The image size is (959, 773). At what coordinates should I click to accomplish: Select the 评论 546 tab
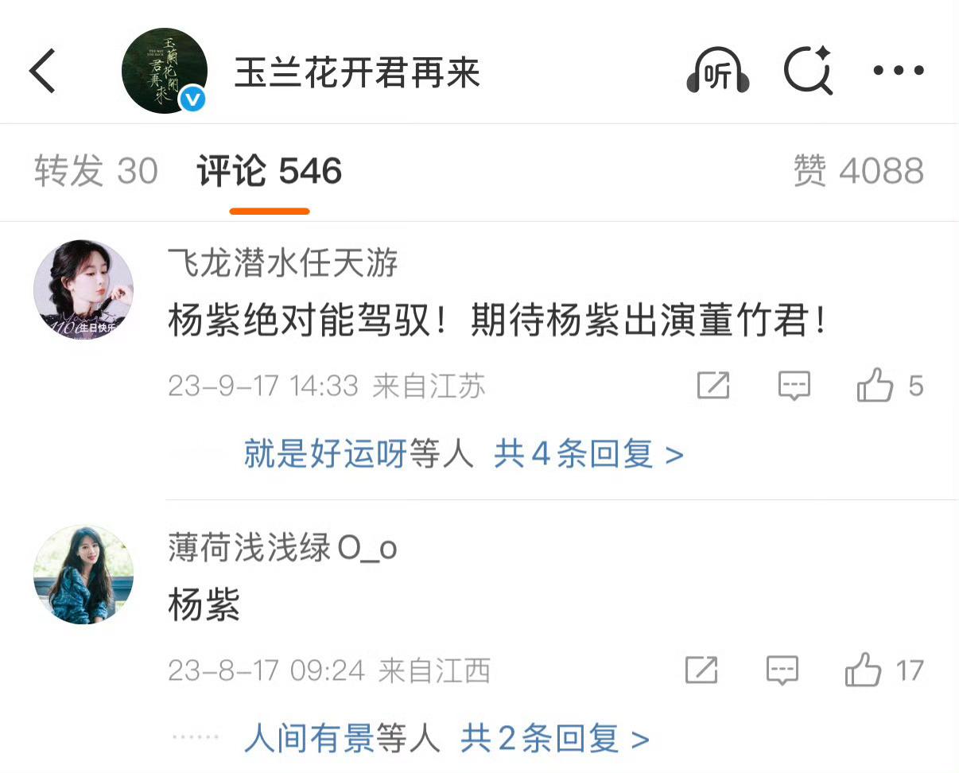[270, 171]
